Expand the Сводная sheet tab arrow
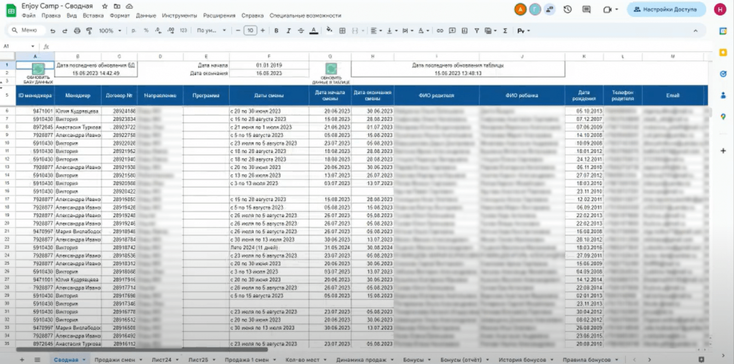This screenshot has width=734, height=364. tap(84, 360)
